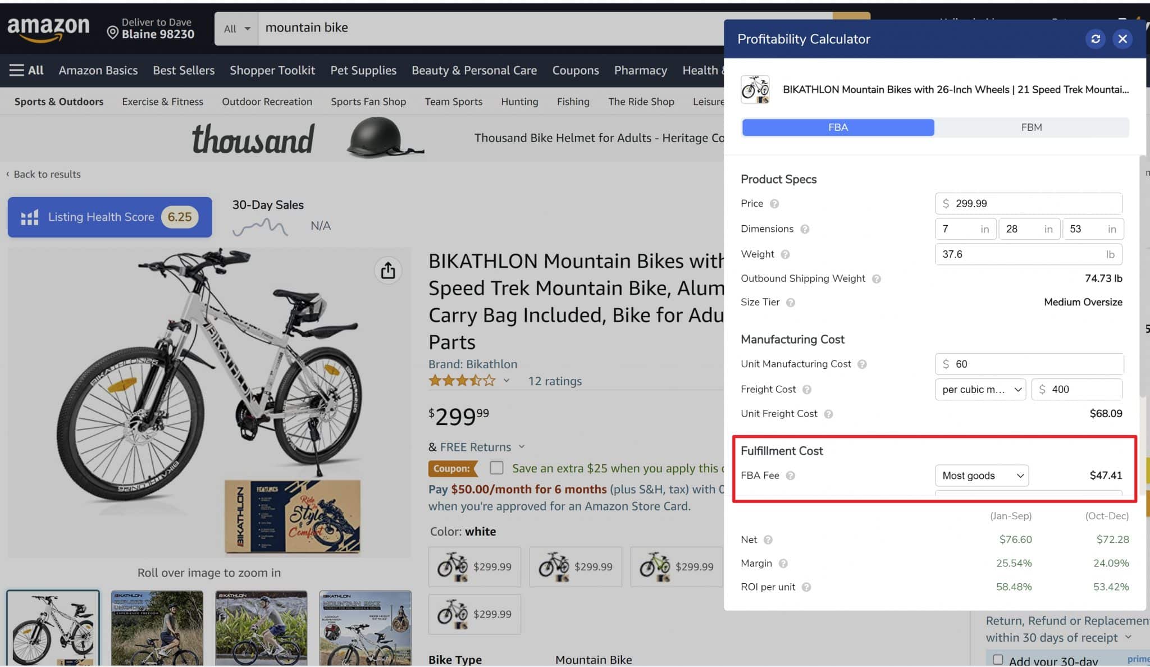This screenshot has height=667, width=1150.
Task: Click the product thumbnail in calculator header
Action: click(755, 89)
